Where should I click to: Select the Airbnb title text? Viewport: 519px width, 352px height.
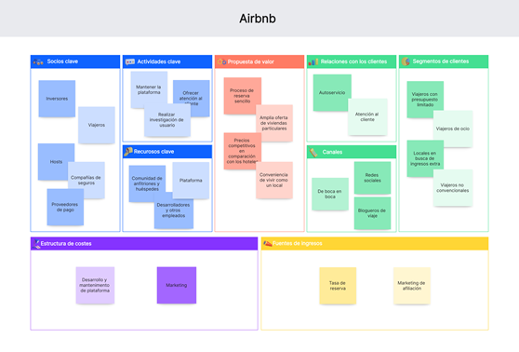[x=258, y=19]
